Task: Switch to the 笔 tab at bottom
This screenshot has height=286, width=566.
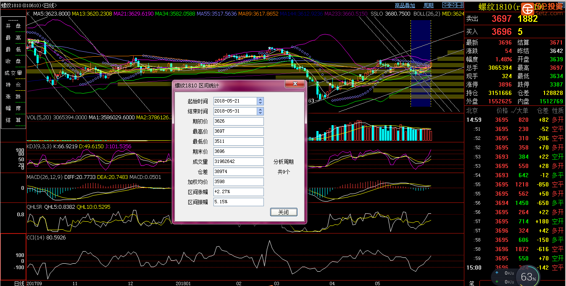Action: (x=472, y=283)
